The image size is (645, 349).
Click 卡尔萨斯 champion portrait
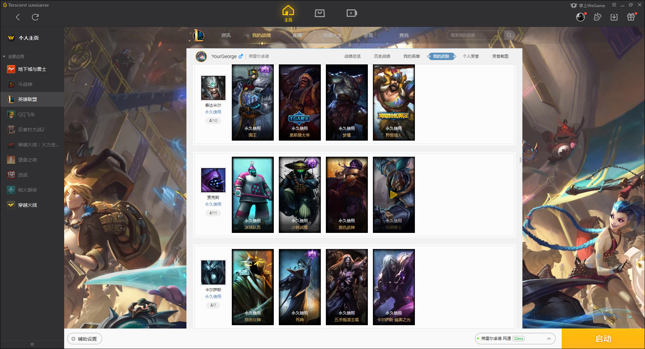213,272
